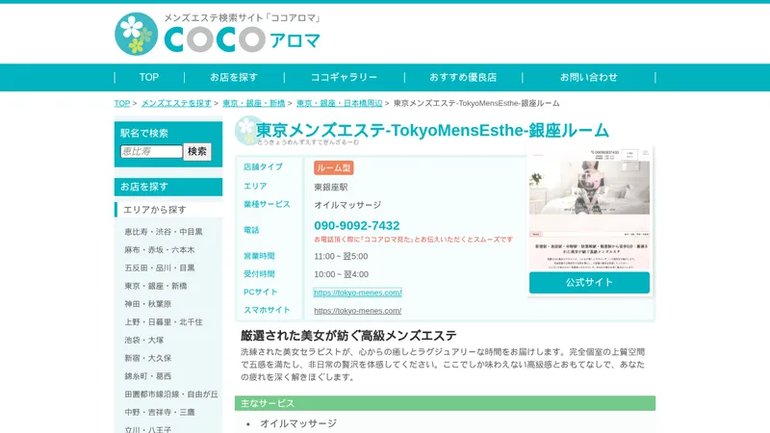Click the shop title heading 東京メンズエステ-TokyoMensEsthe-銀座ルーム
This screenshot has width=770, height=433.
tap(432, 130)
